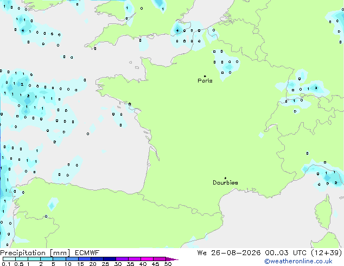Click the "2" rainfall value on Italian Riviera
344x266 pixels.
(336, 182)
